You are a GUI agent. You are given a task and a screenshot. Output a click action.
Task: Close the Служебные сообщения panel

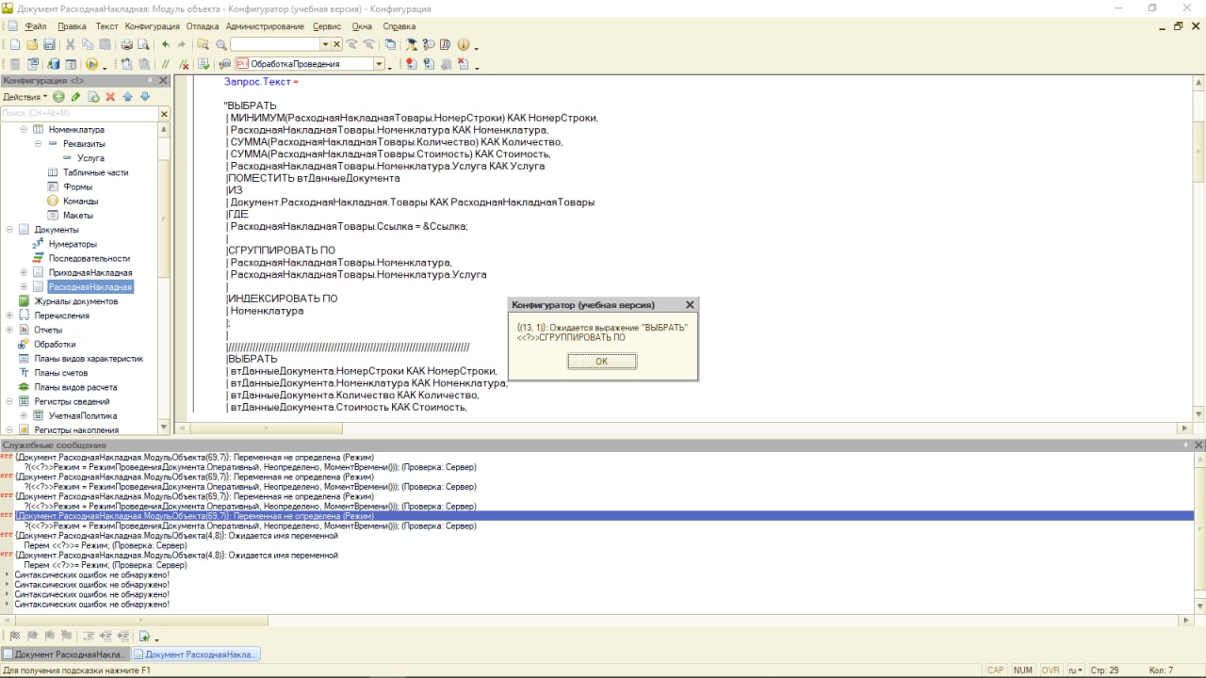pyautogui.click(x=1198, y=444)
